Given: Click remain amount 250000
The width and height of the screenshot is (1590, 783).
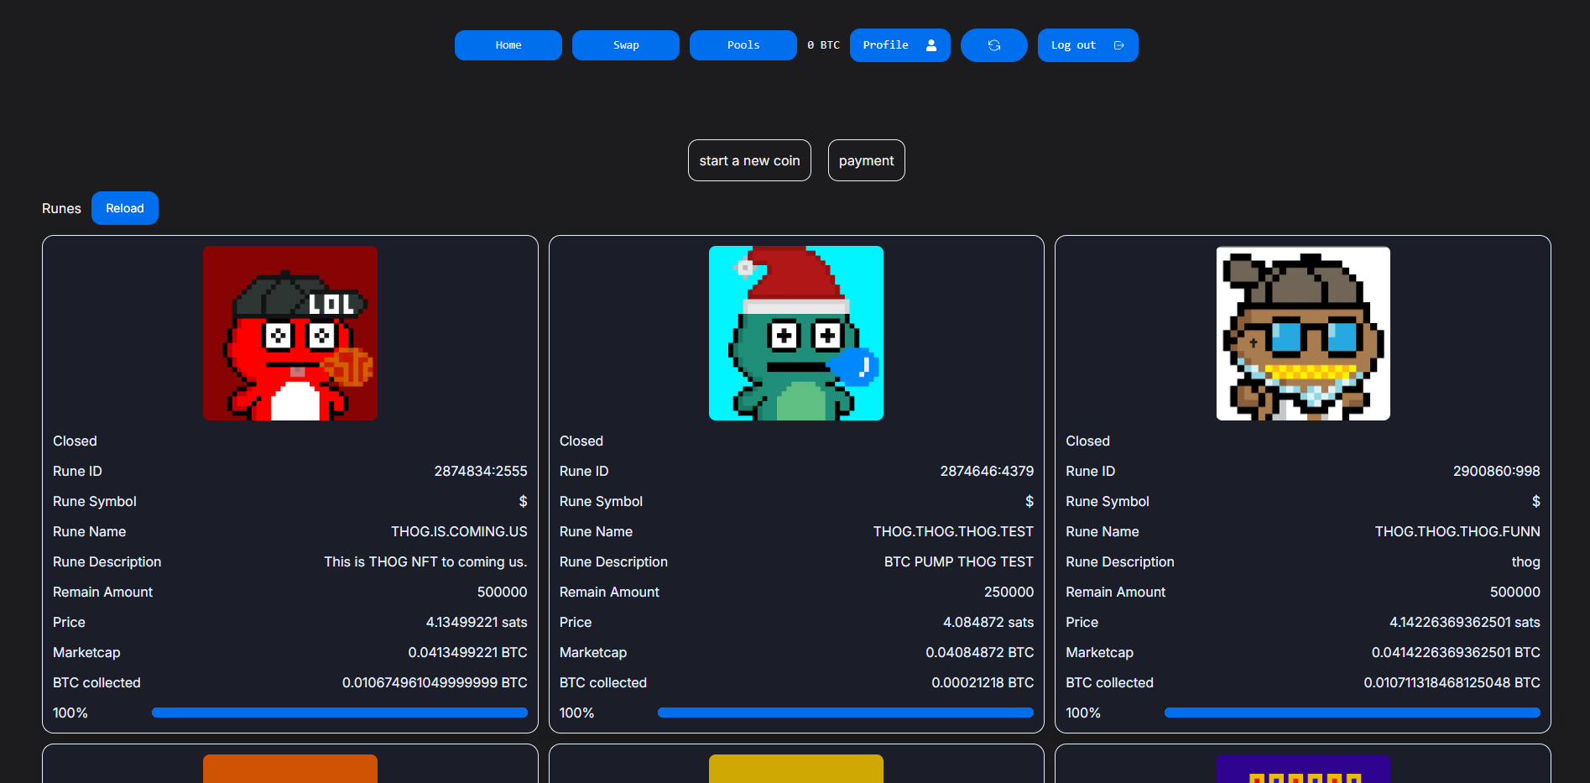Looking at the screenshot, I should (1009, 592).
